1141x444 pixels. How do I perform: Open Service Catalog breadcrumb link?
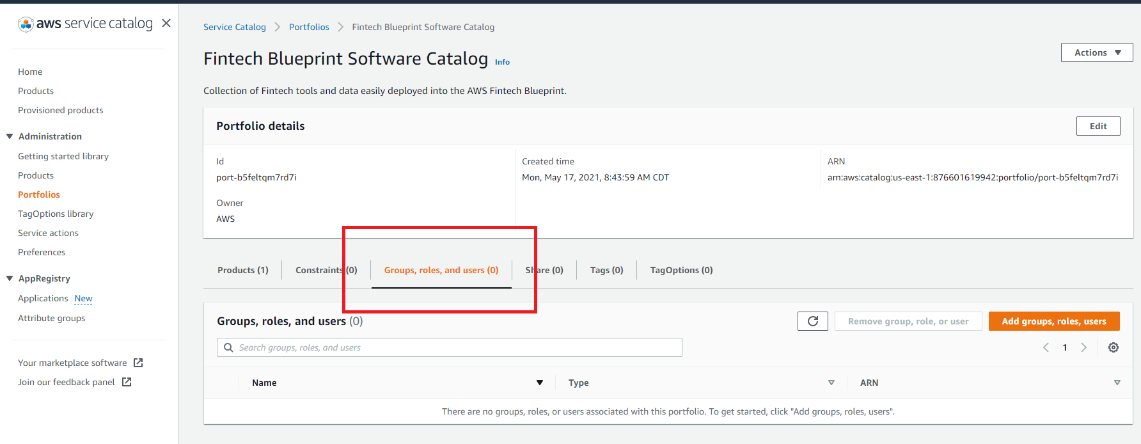(235, 27)
